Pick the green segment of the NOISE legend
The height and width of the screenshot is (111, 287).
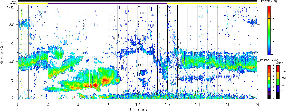tap(278, 82)
